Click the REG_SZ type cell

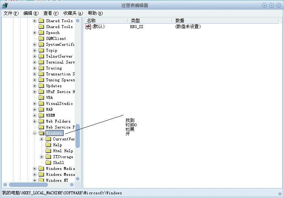(136, 27)
